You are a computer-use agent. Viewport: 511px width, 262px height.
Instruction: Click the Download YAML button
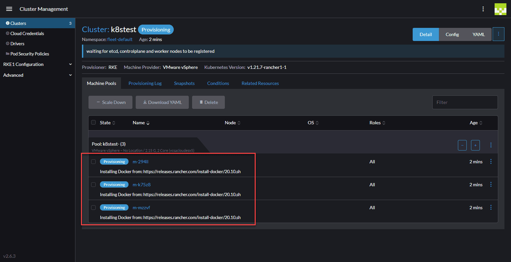point(162,102)
